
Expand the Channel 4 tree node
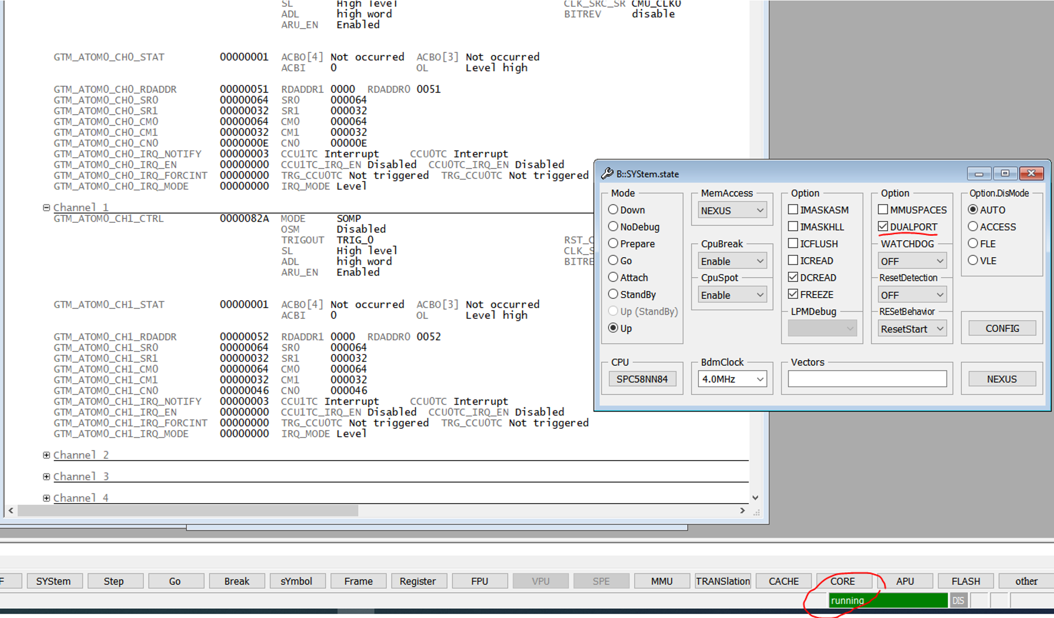click(47, 498)
